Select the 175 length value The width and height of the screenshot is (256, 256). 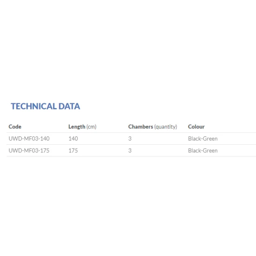coord(73,150)
